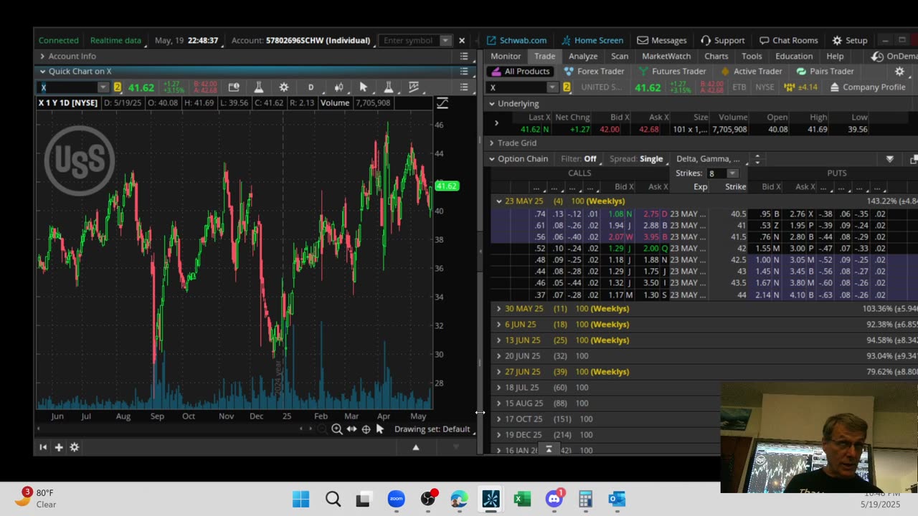
Task: Expand the Trade Grid section
Action: coord(492,143)
